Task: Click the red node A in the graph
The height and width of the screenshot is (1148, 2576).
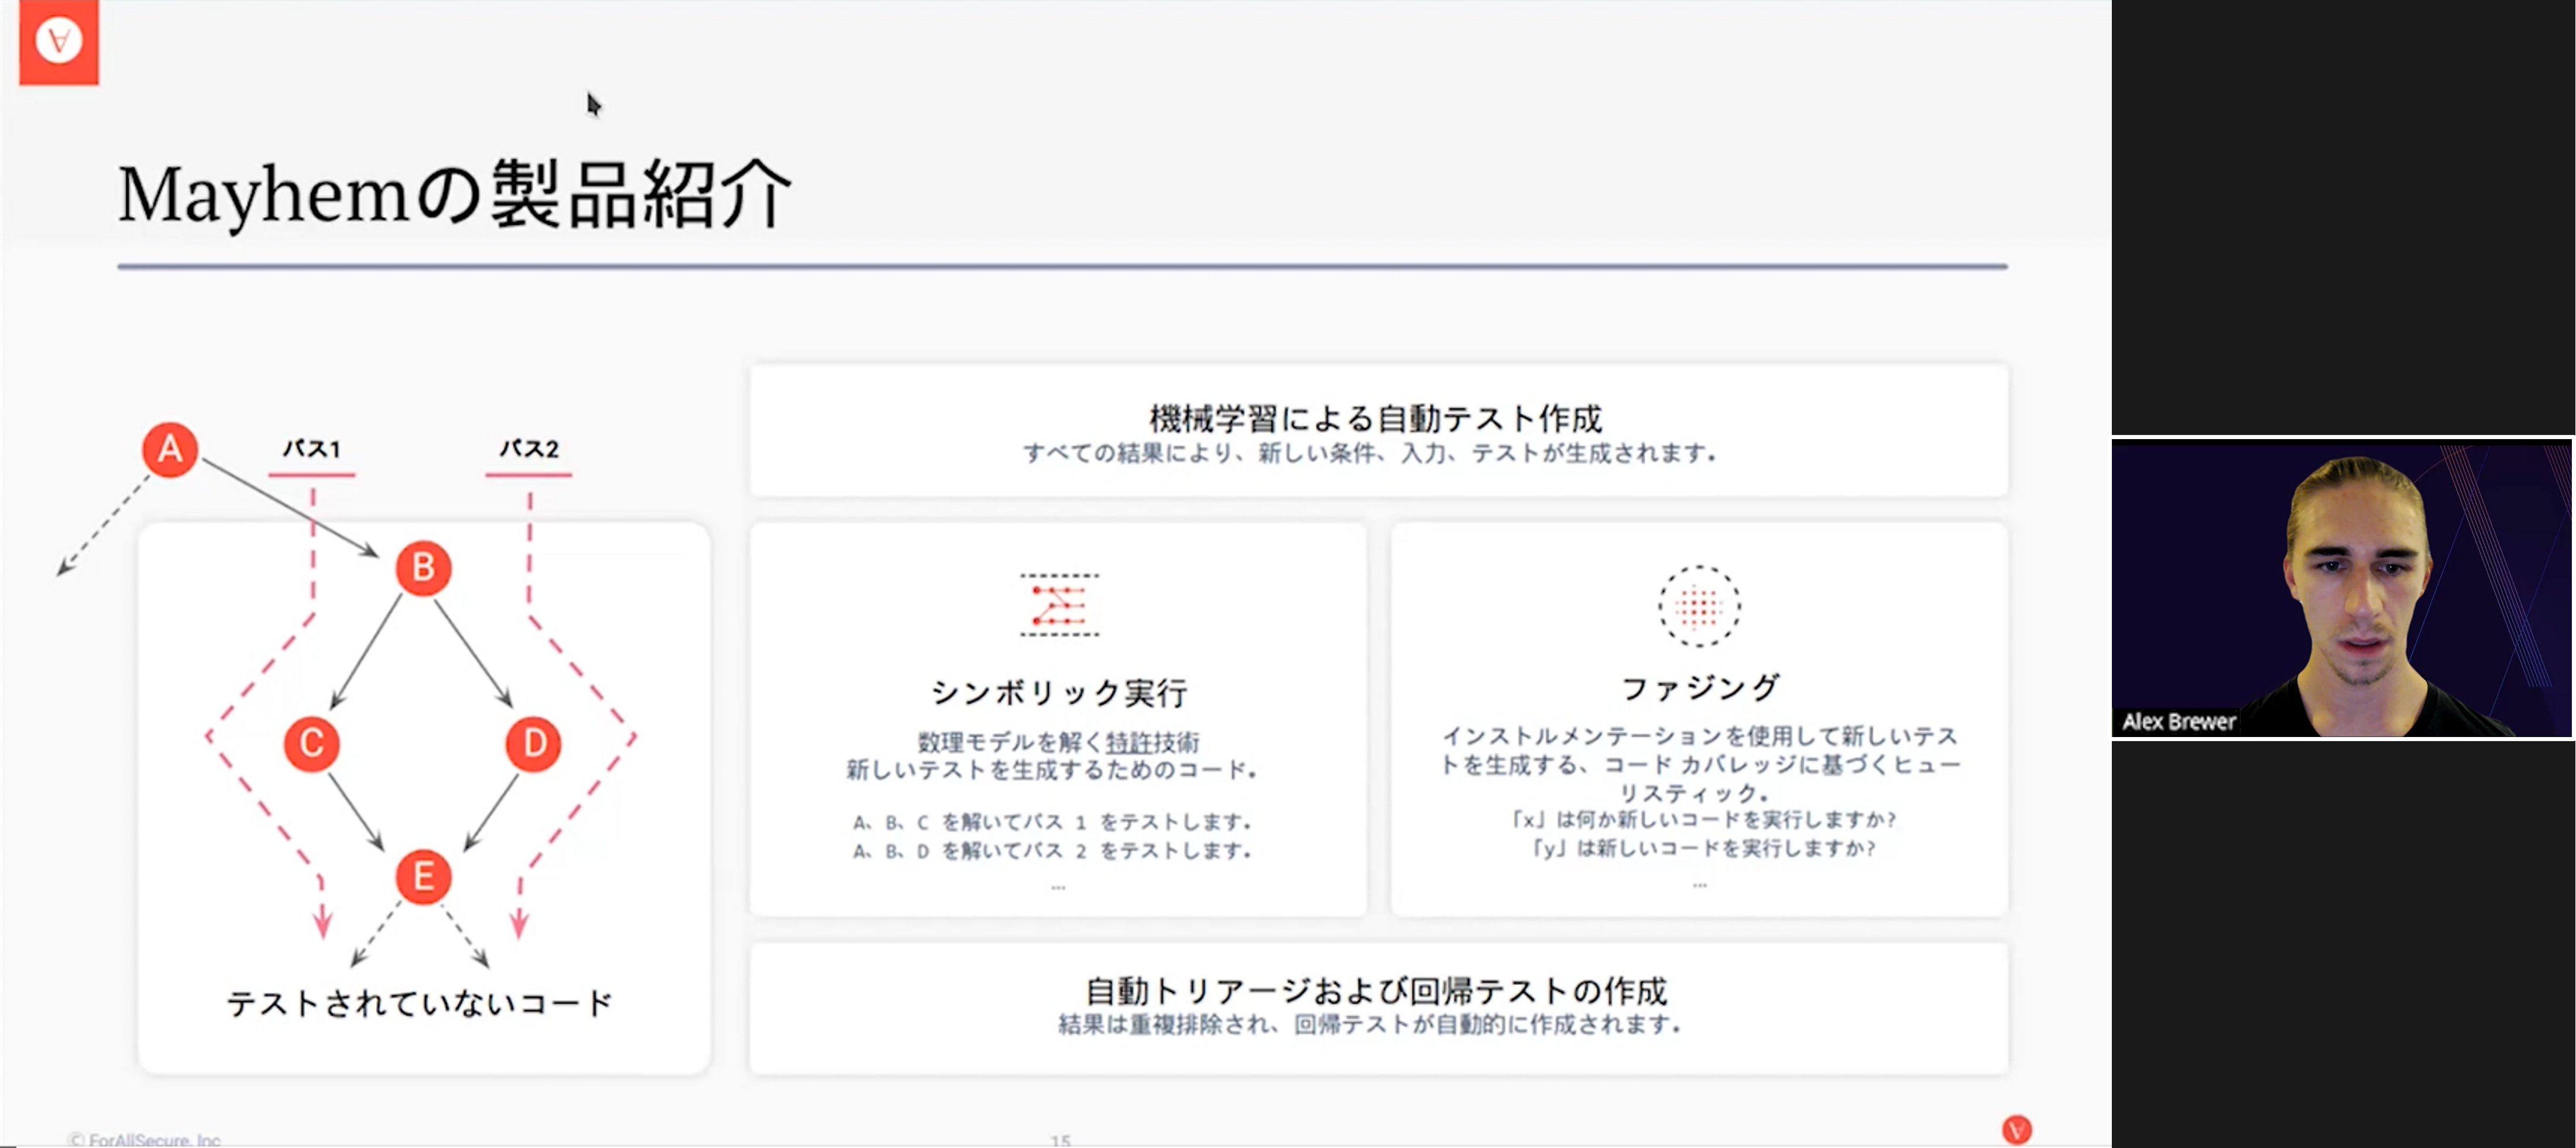Action: (x=170, y=449)
